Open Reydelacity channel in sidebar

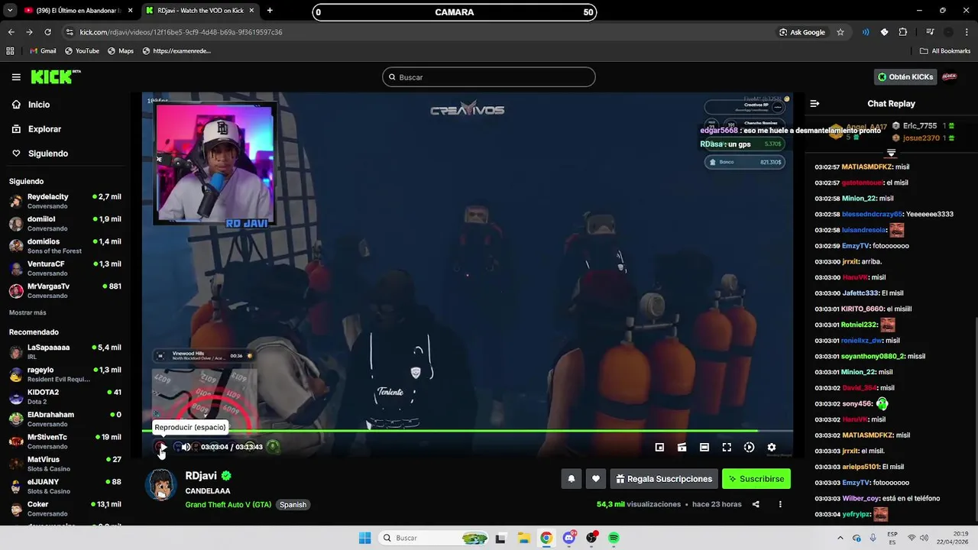[x=65, y=201]
